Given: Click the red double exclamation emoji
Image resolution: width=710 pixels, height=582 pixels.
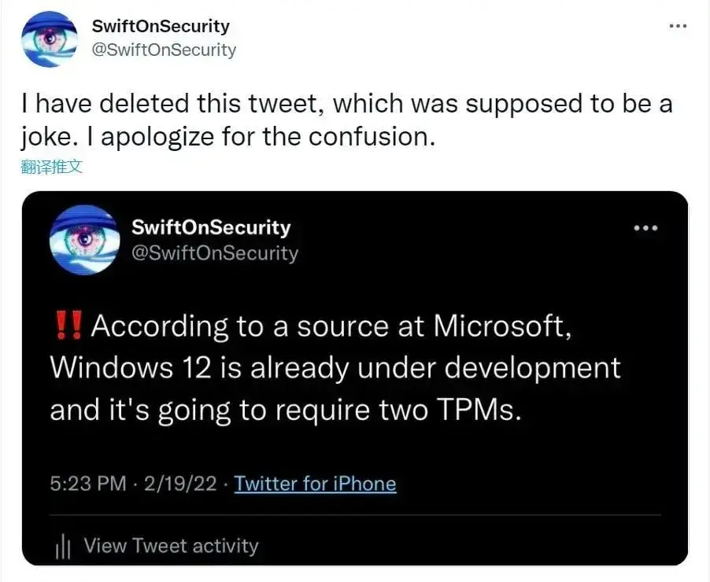Looking at the screenshot, I should coord(69,326).
